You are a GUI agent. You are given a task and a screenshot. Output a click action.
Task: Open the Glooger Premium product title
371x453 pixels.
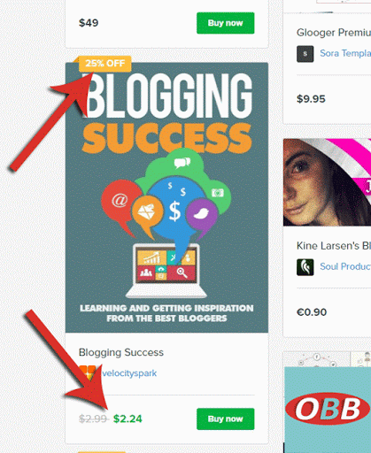(334, 33)
